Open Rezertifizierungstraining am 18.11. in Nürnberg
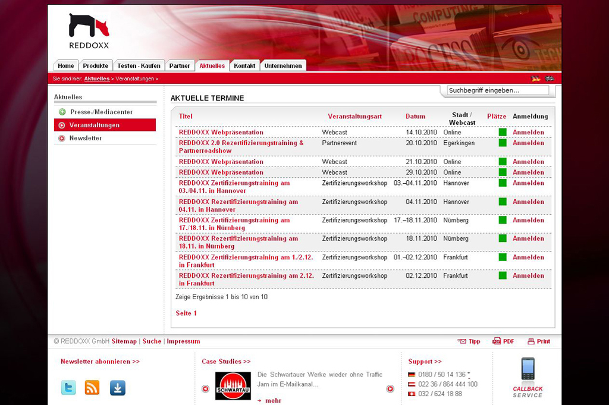 point(238,242)
